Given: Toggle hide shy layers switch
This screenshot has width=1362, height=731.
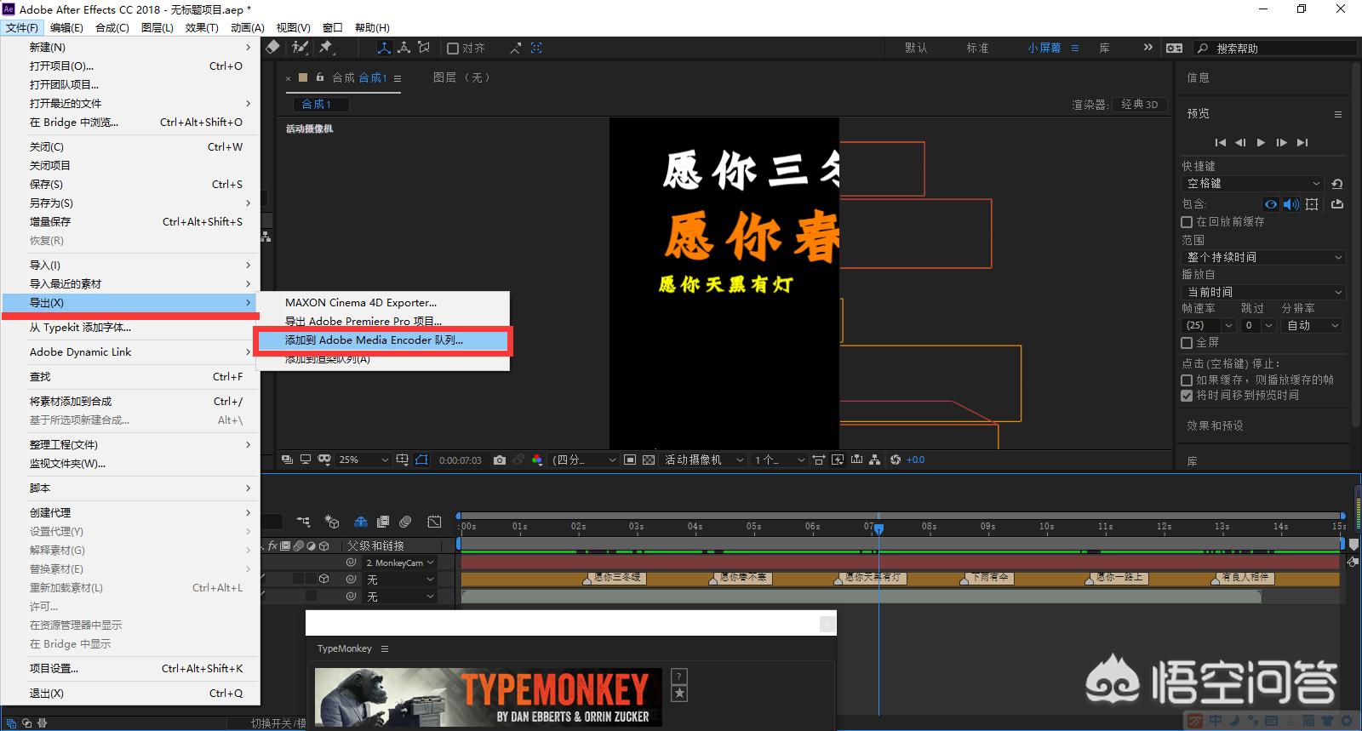Looking at the screenshot, I should [x=361, y=522].
